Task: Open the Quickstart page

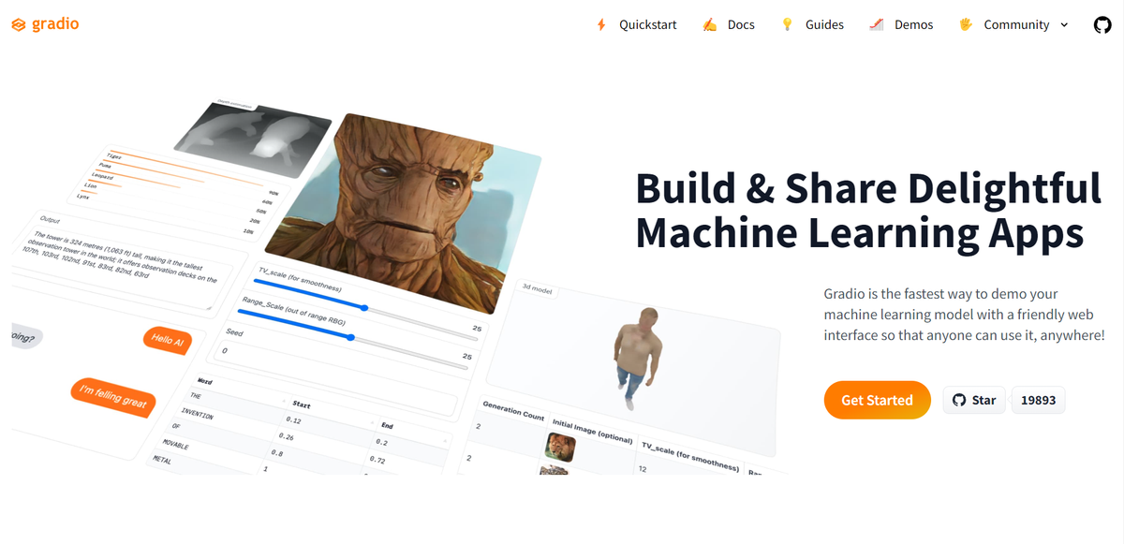Action: coord(647,25)
